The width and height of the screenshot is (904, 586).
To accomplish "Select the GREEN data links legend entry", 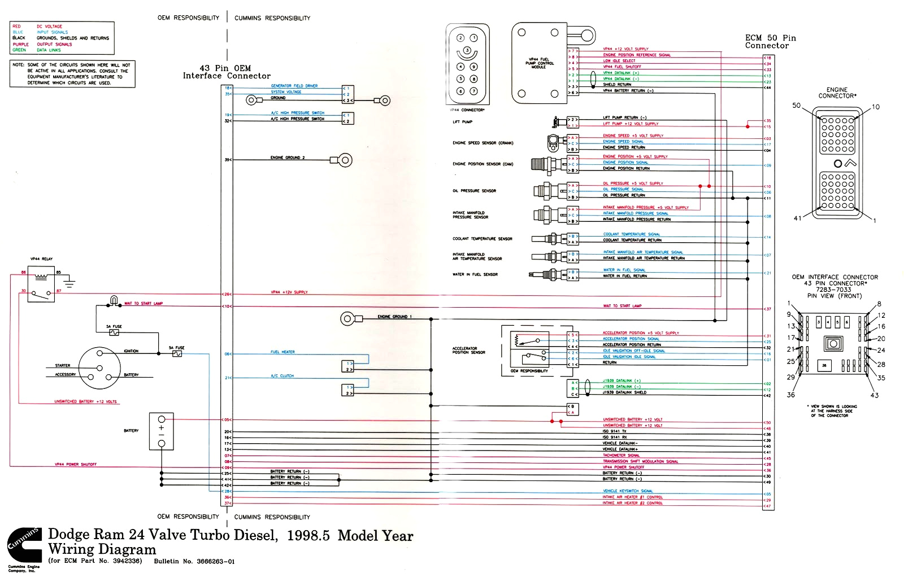I will pyautogui.click(x=34, y=50).
